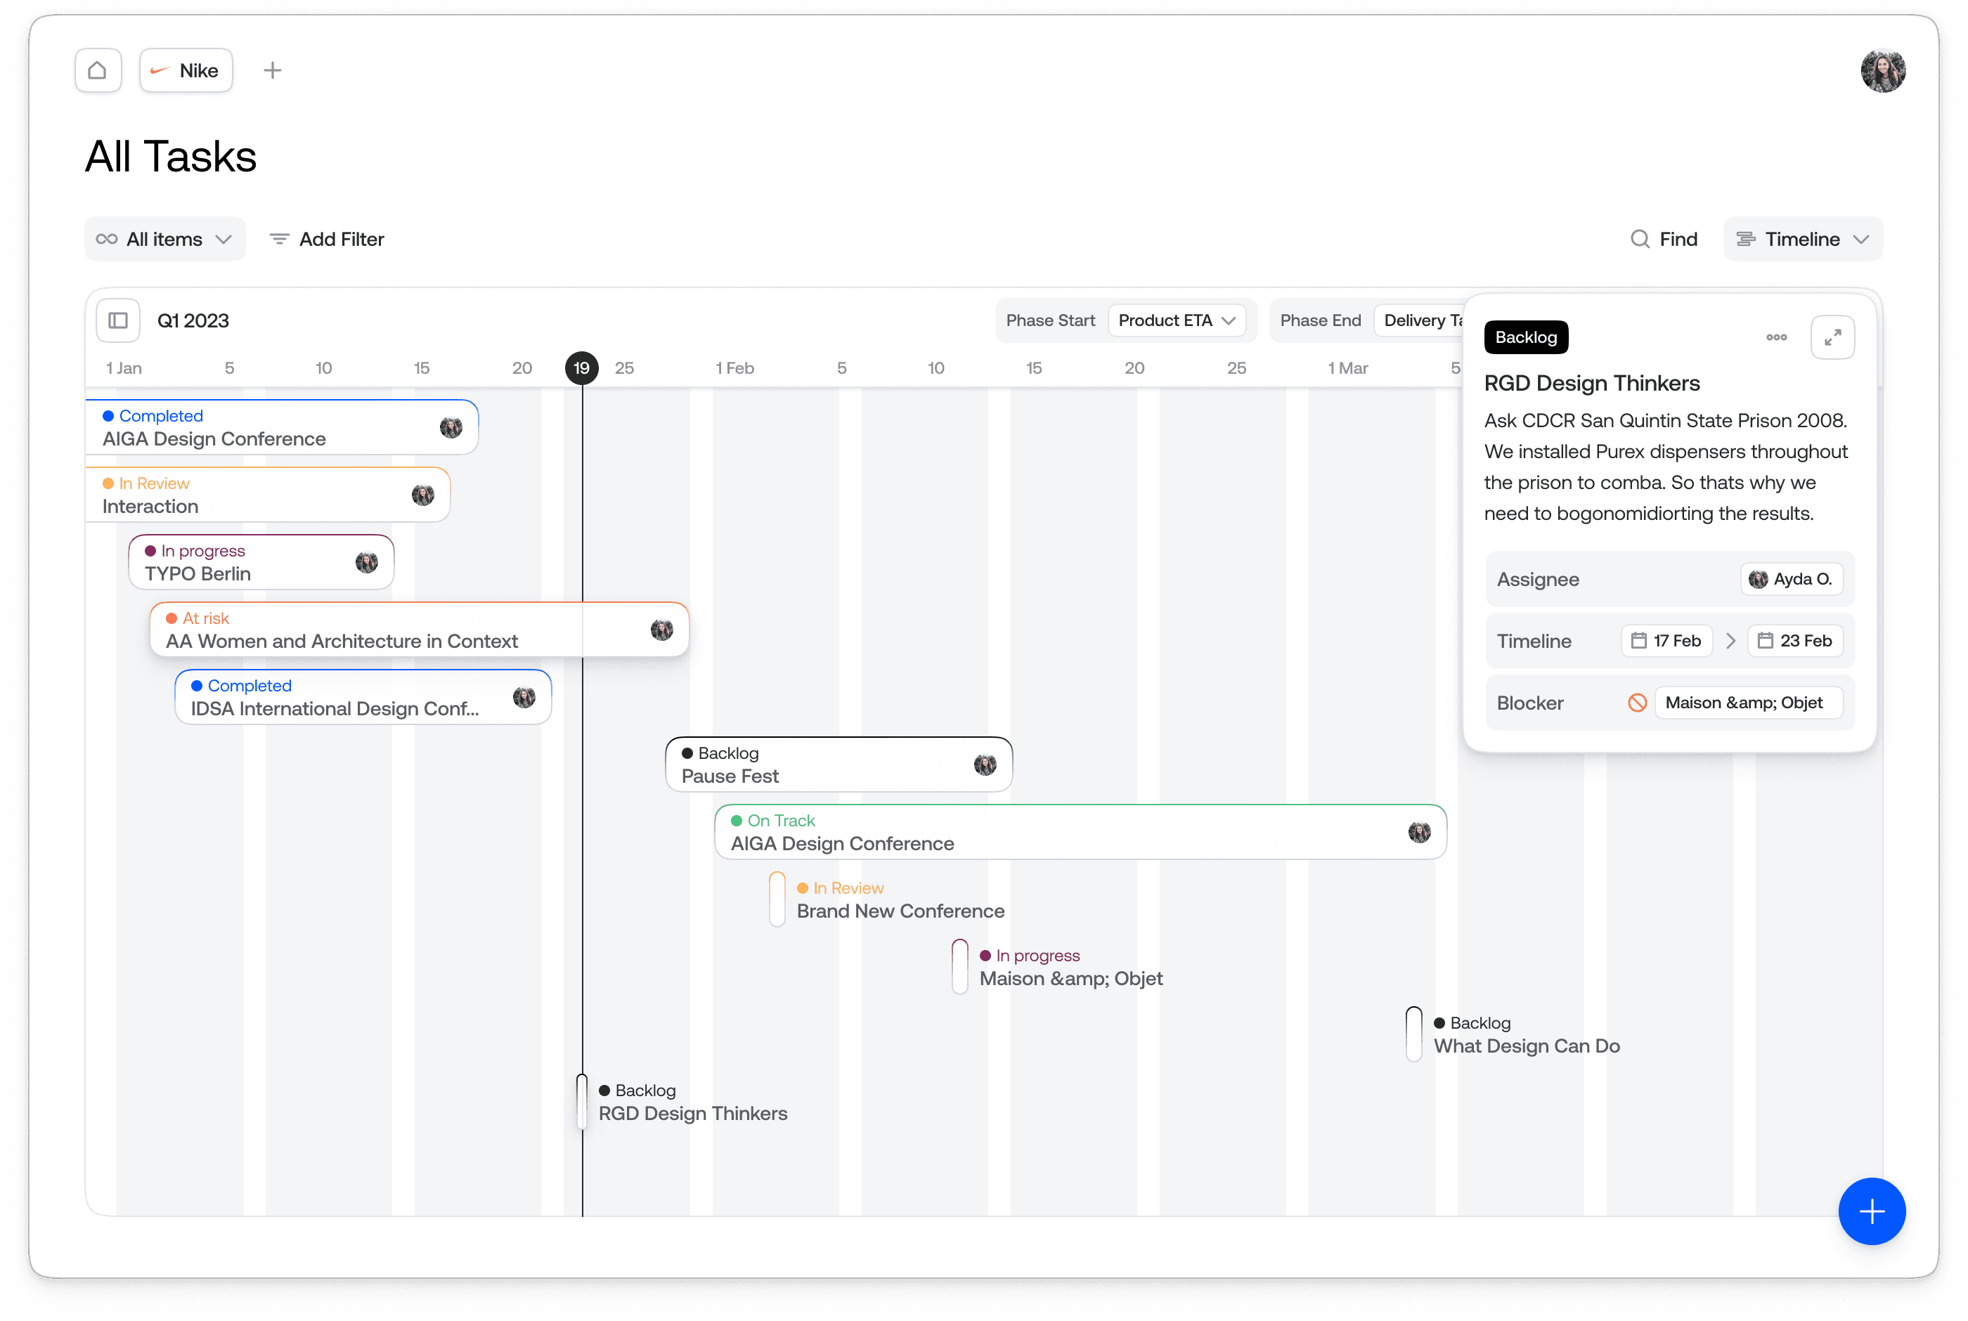Open the Find search tool

1664,240
